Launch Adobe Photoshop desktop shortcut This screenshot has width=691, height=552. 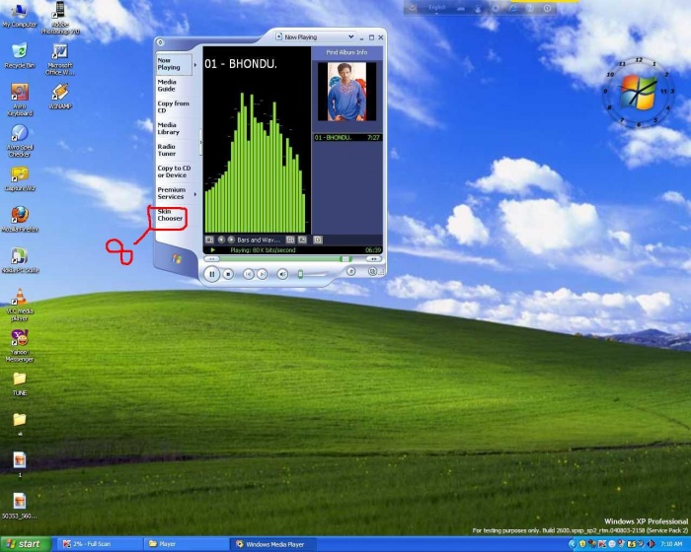coord(60,18)
